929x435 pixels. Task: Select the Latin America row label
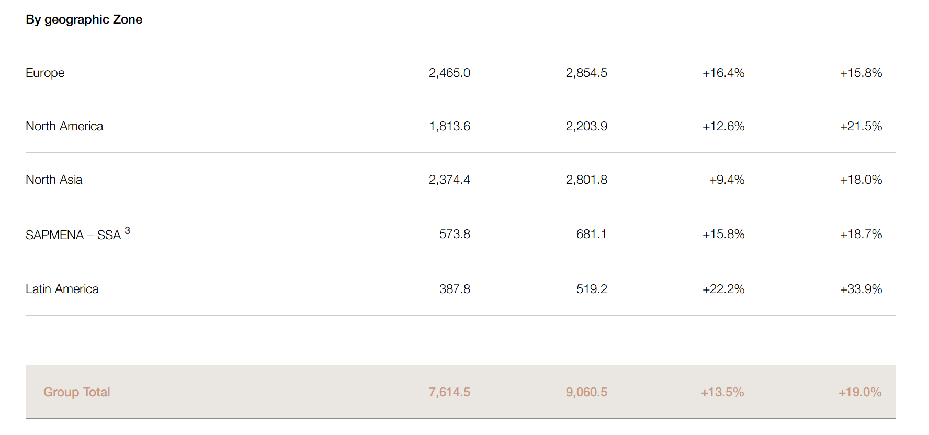[x=62, y=289]
